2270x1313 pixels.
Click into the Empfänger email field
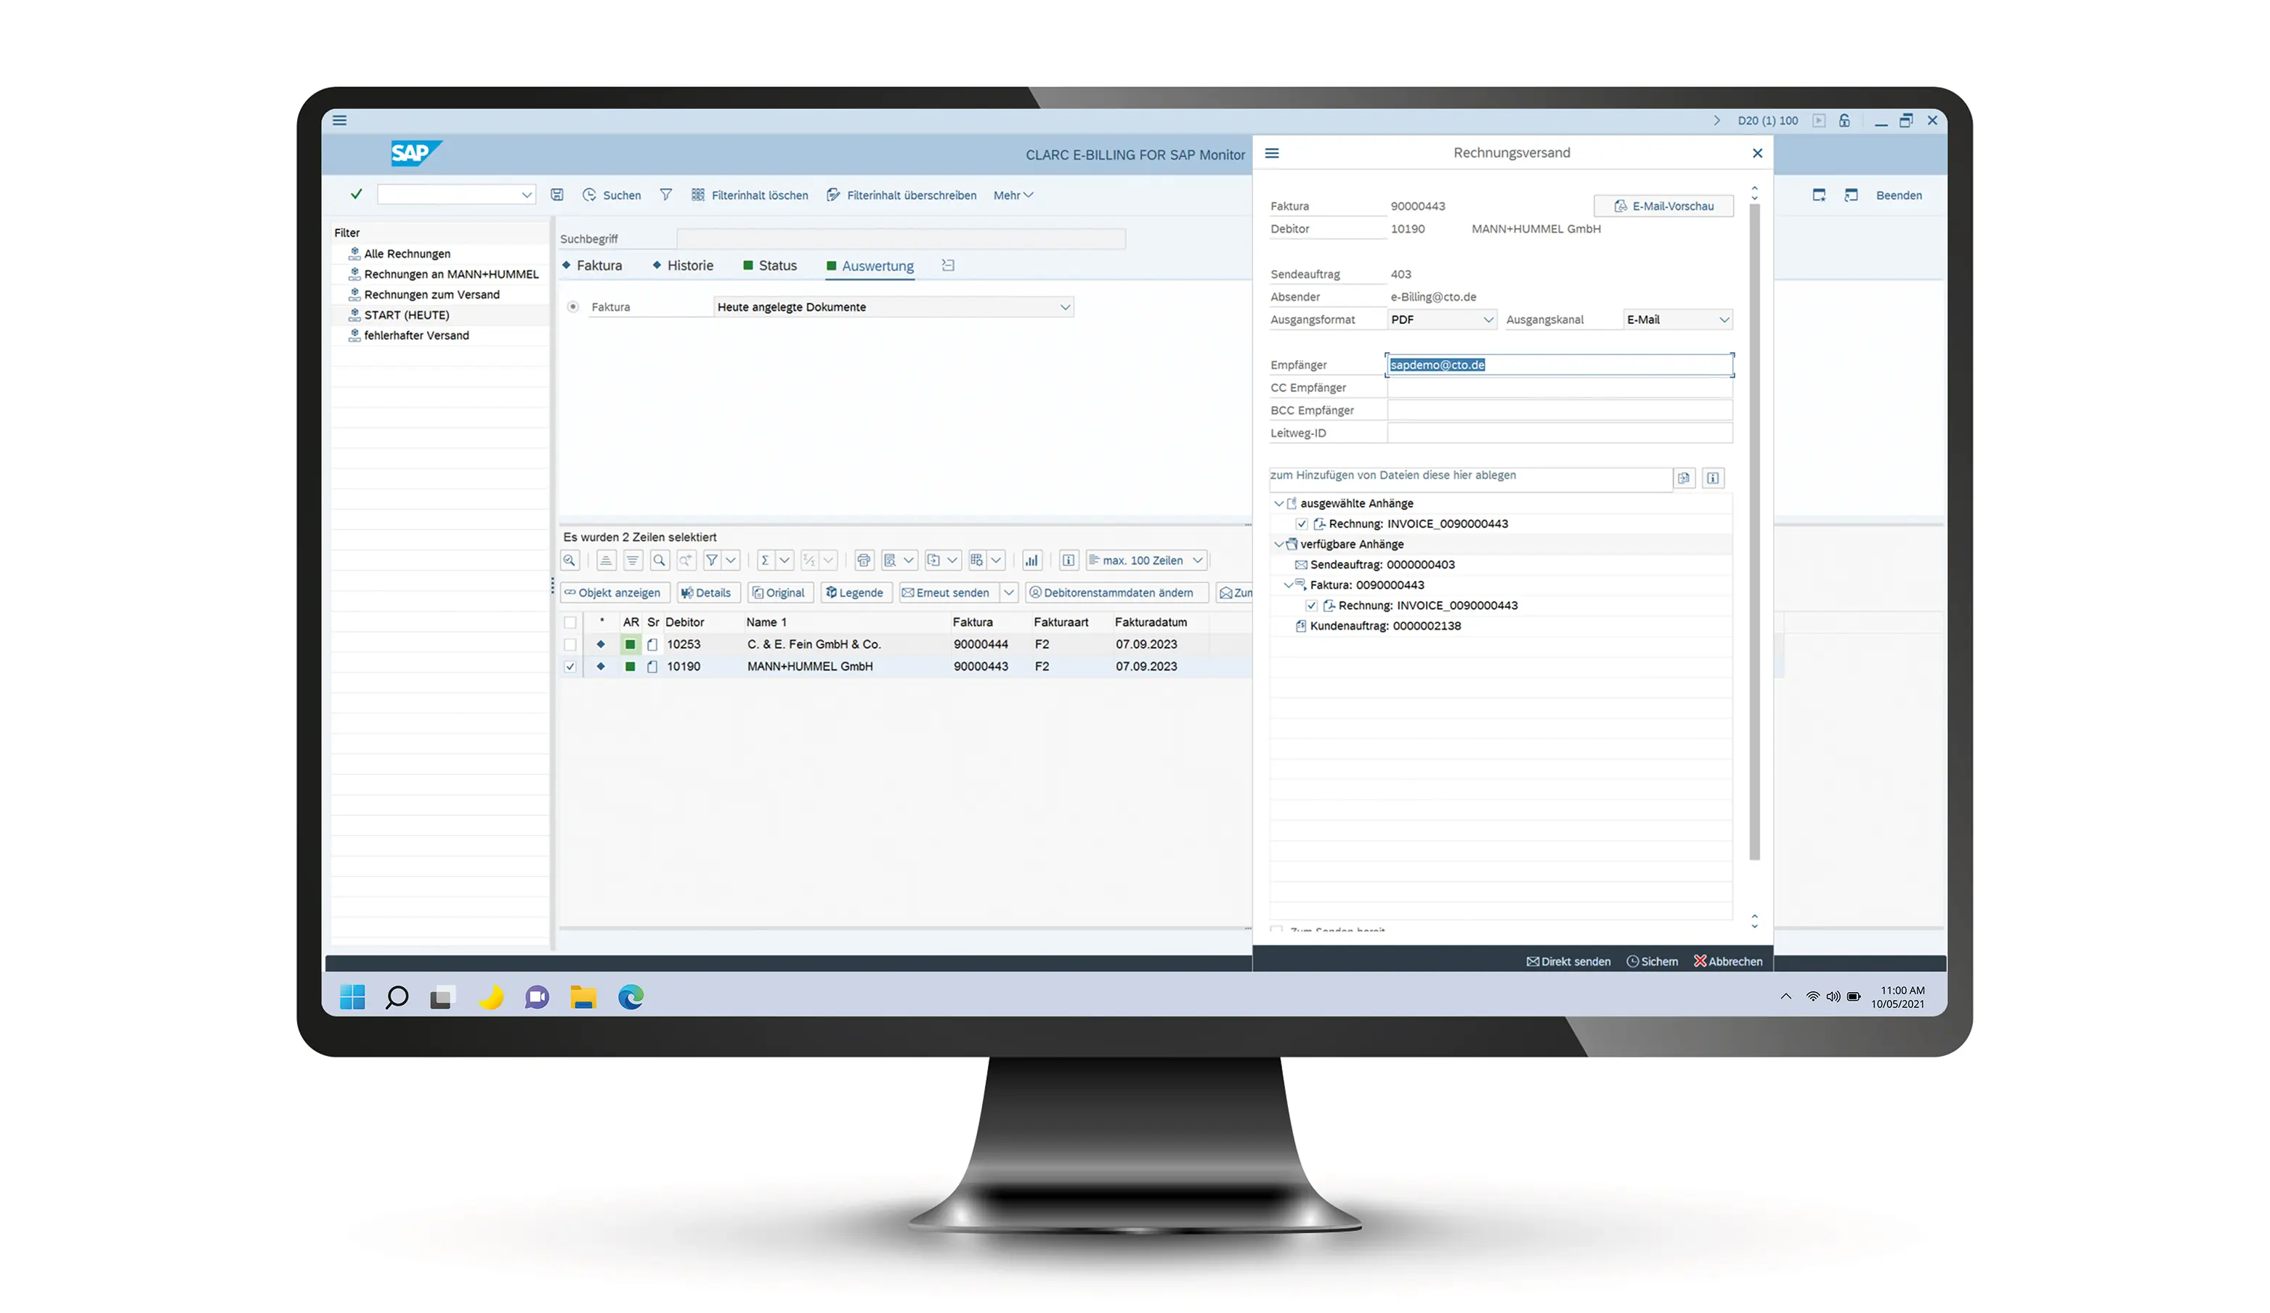1560,365
